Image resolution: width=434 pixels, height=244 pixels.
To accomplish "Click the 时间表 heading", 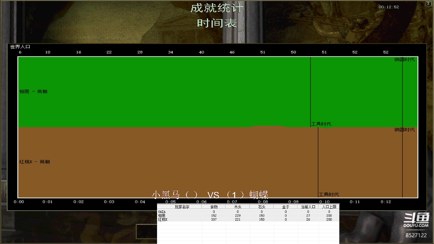I will pos(217,23).
